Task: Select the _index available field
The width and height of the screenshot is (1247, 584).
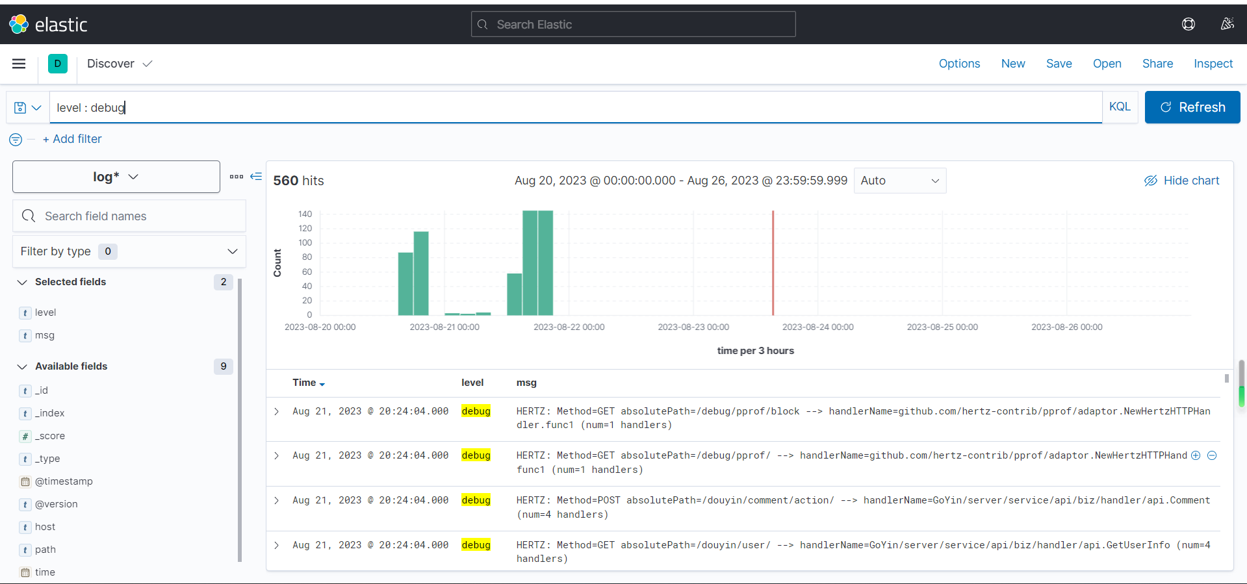Action: [49, 413]
